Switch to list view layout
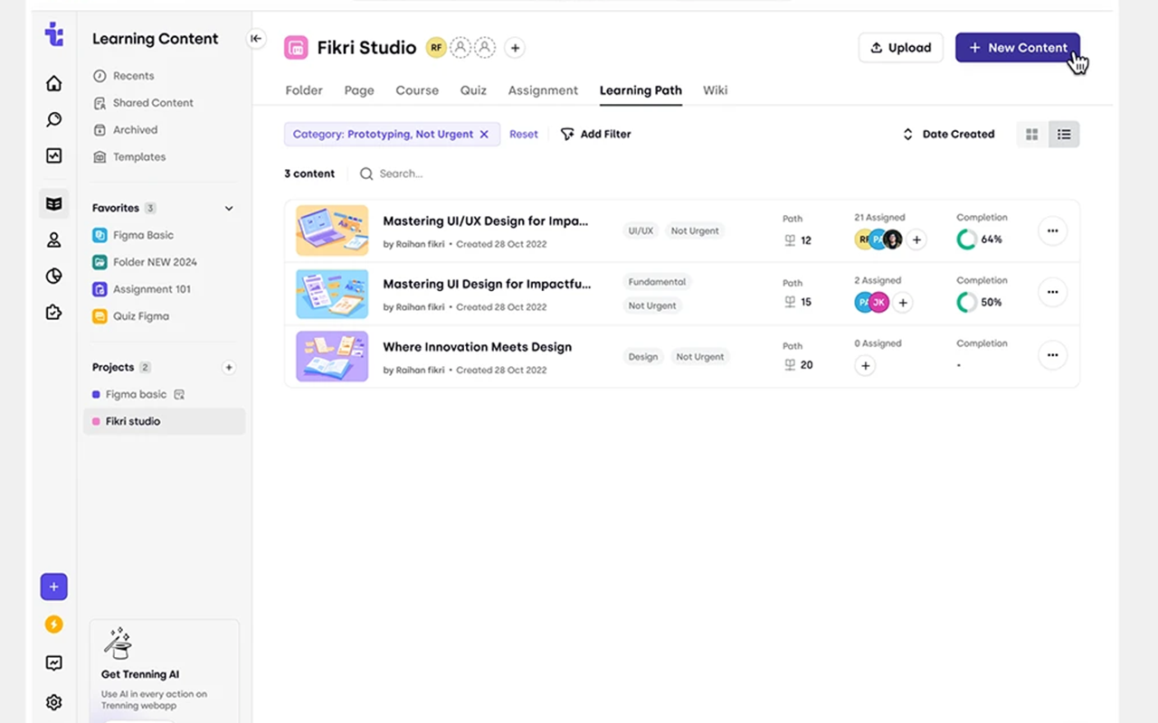Screen dimensions: 1158x723 click(1064, 134)
